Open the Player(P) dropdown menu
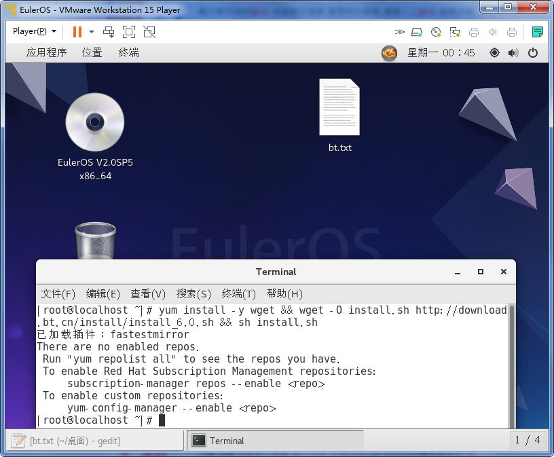The width and height of the screenshot is (554, 457). coord(35,31)
